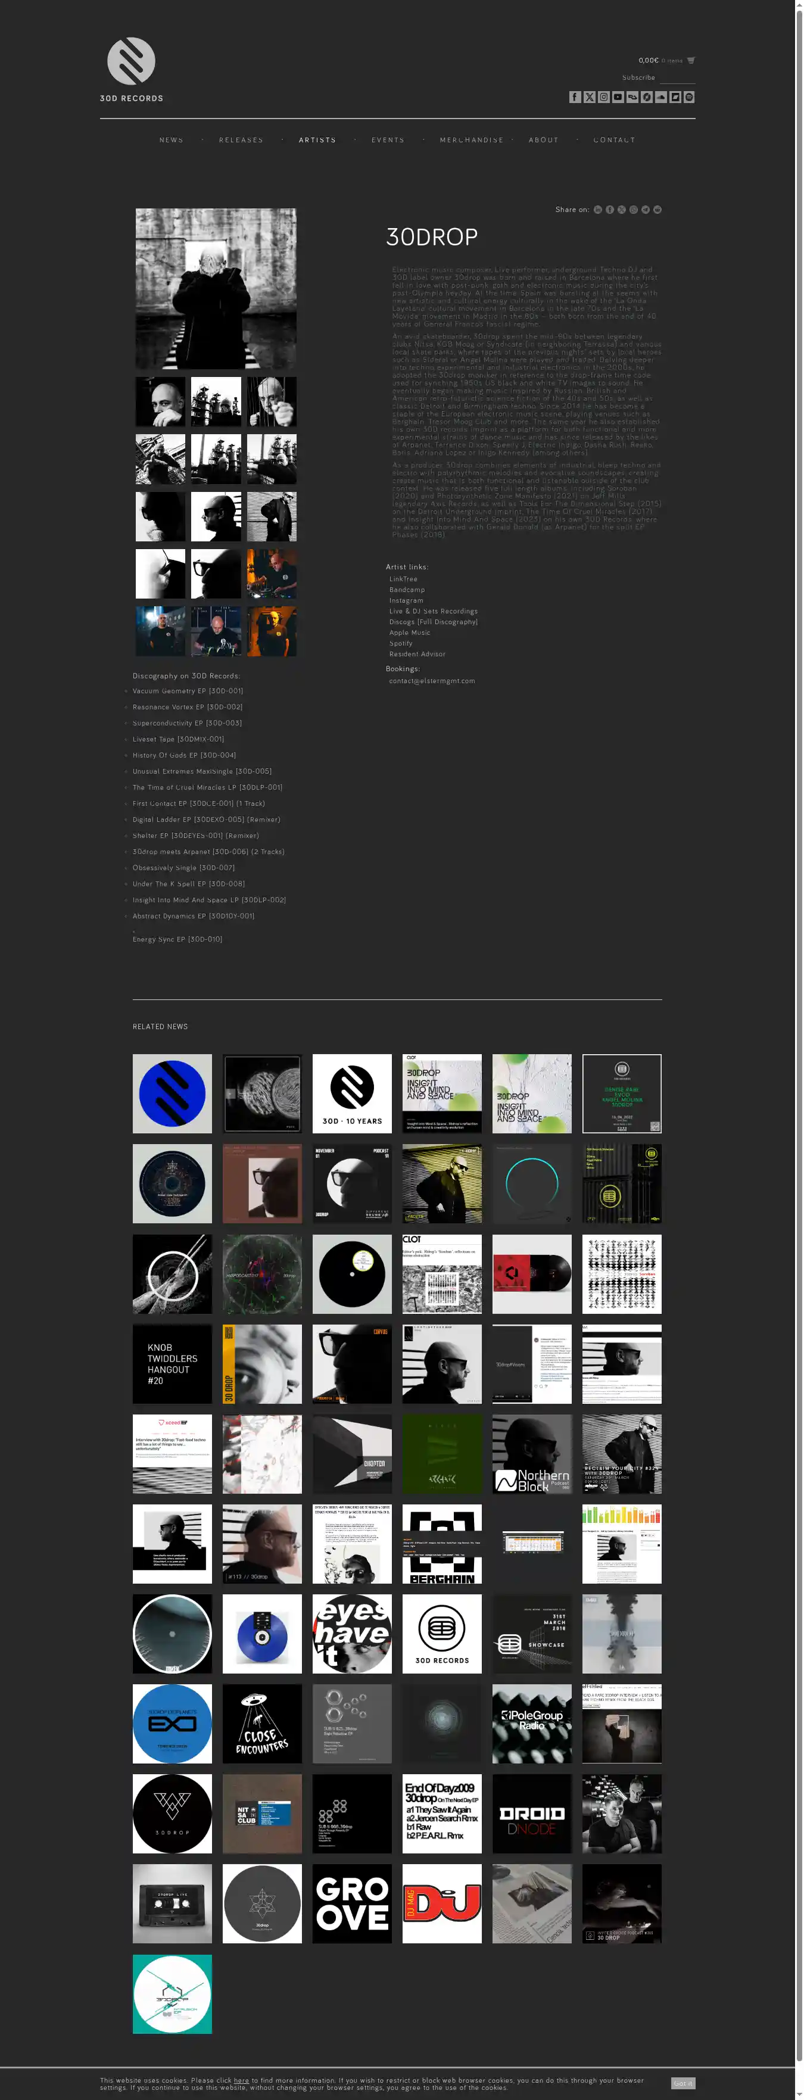Open the Discogs full discography link
804x2100 pixels.
click(433, 622)
